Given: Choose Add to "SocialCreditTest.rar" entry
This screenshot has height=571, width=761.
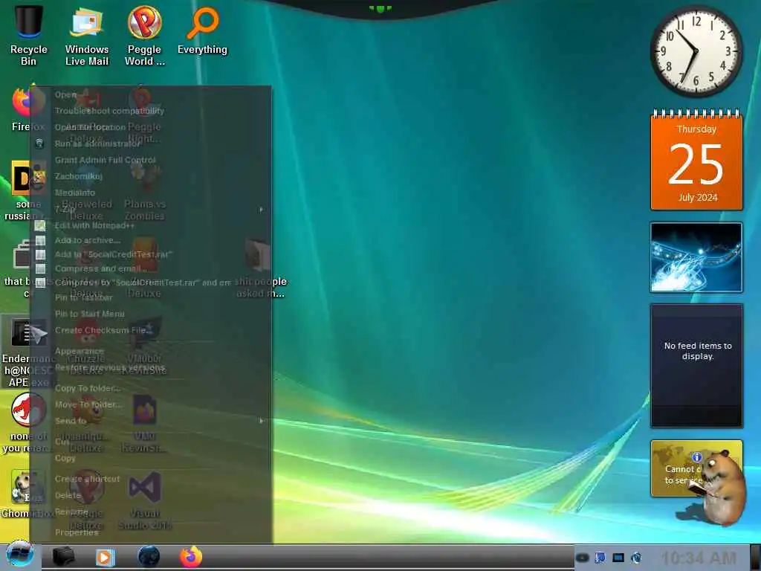Looking at the screenshot, I should pyautogui.click(x=150, y=254).
